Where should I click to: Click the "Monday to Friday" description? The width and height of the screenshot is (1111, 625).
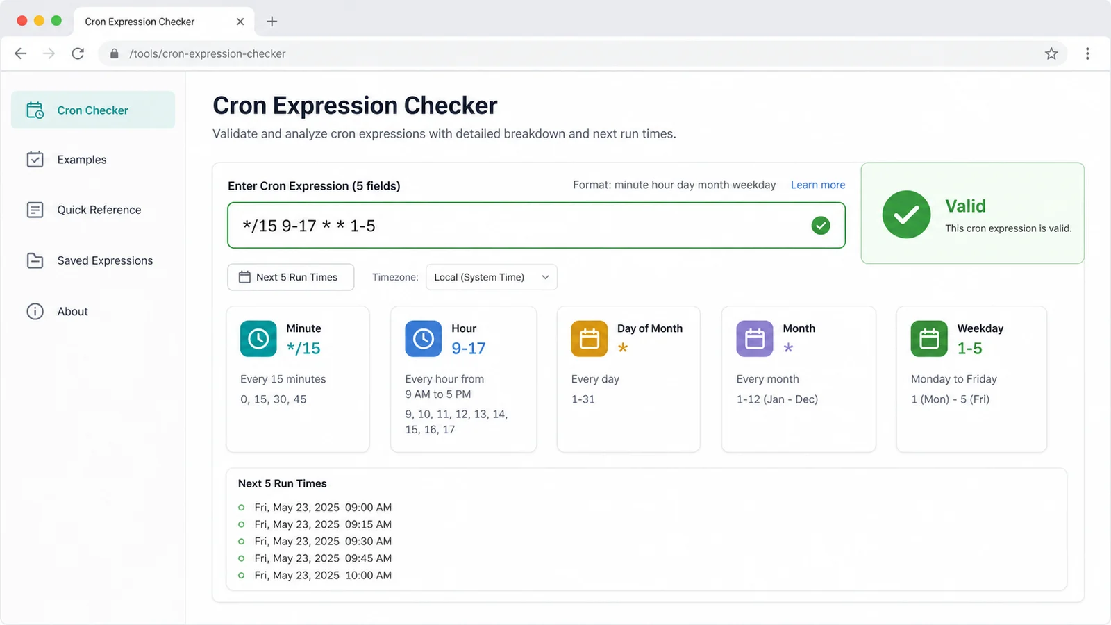[x=954, y=379]
